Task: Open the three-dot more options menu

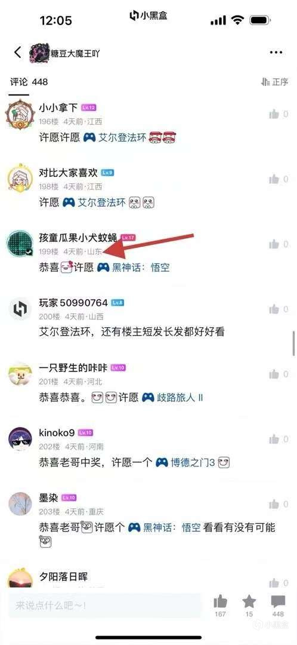Action: pos(276,53)
